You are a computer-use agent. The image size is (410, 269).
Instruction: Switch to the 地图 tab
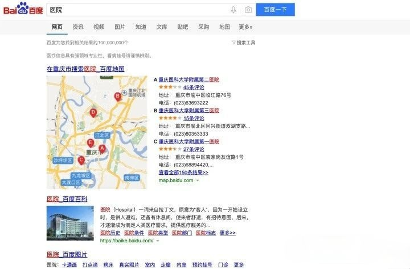pyautogui.click(x=224, y=27)
